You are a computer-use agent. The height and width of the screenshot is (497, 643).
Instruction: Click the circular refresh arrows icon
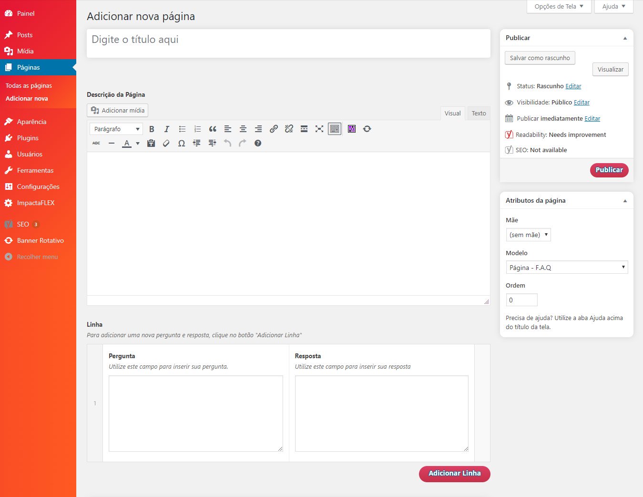[367, 129]
